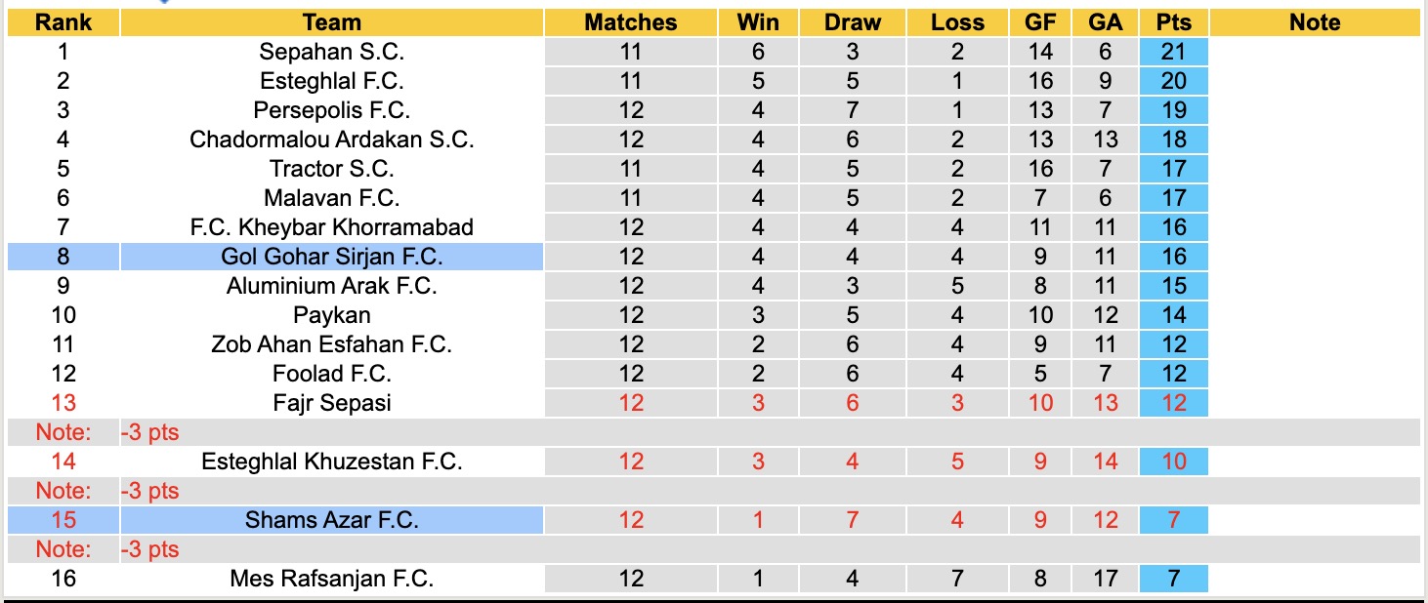Select the highlighted Gol Gohar Sirjan F.C.

coord(332,257)
